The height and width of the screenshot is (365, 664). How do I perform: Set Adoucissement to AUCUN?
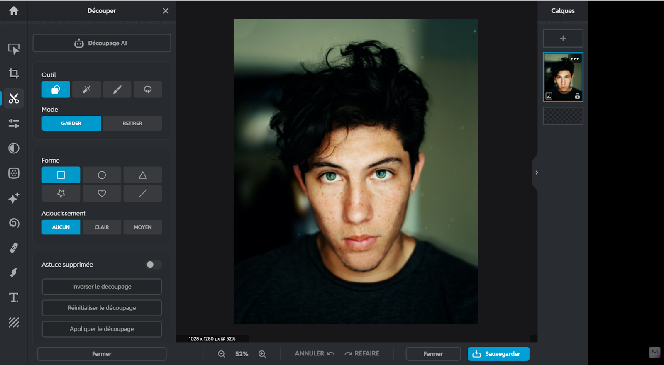tap(61, 227)
